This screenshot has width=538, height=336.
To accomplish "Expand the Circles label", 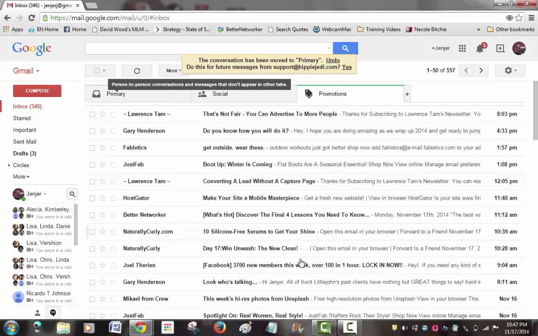I will (x=9, y=165).
